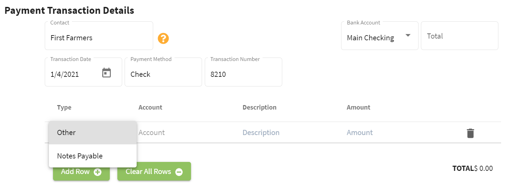
Task: Open the calendar date picker icon
Action: tap(107, 73)
